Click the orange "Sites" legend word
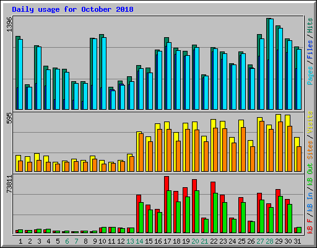The image size is (317, 248). [x=310, y=150]
